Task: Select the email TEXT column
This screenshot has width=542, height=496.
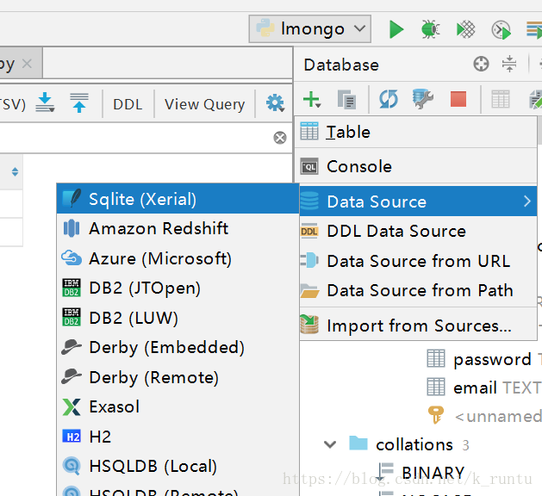Action: (496, 387)
